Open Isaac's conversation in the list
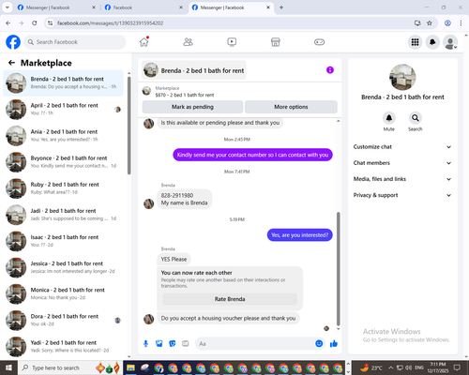 point(64,241)
